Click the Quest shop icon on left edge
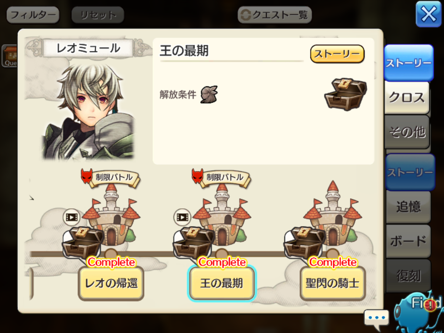The width and height of the screenshot is (444, 333). coord(10,56)
